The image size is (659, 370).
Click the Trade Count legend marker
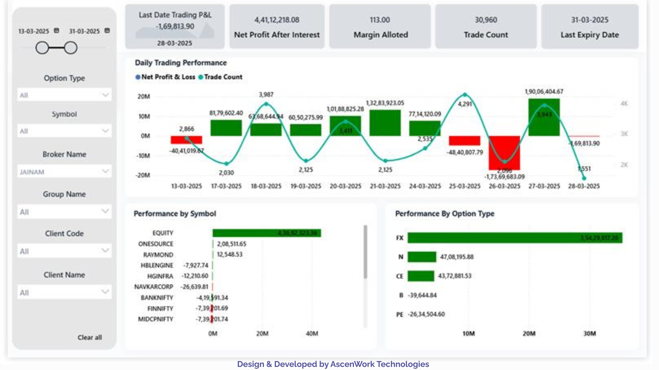201,77
